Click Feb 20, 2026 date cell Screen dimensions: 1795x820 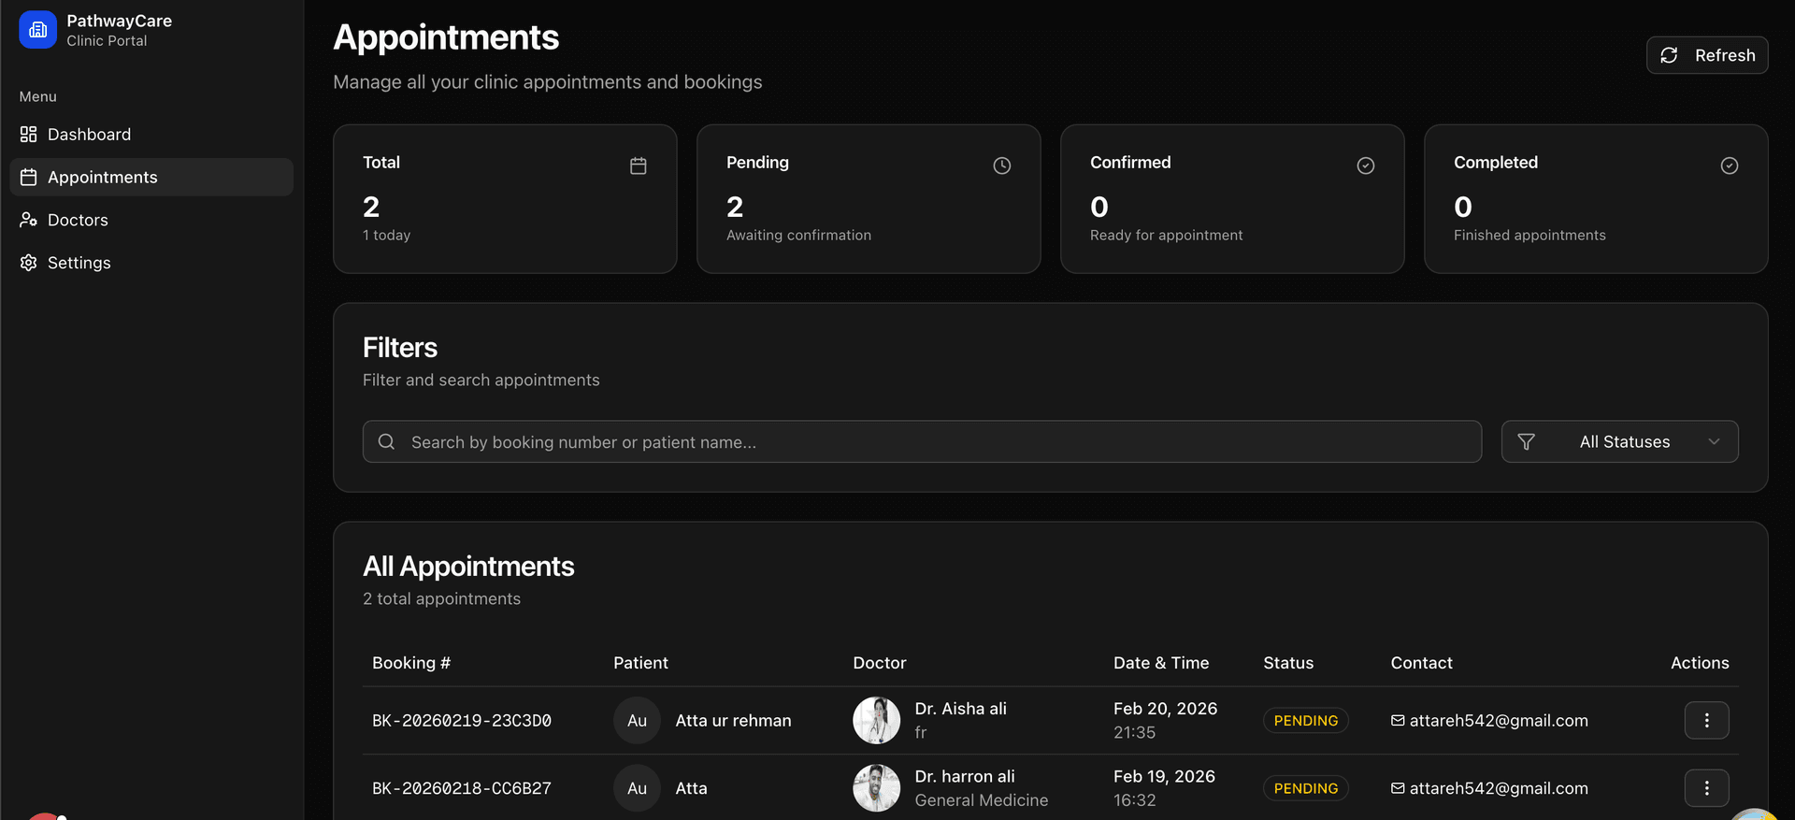pyautogui.click(x=1165, y=709)
